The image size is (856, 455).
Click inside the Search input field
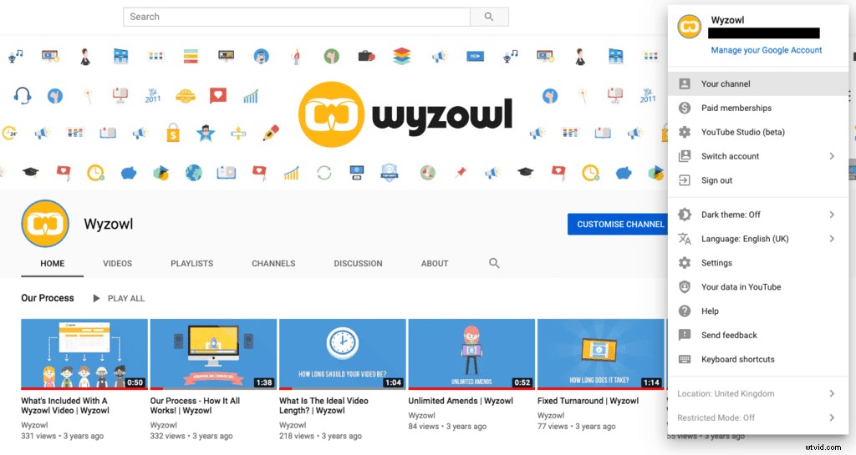297,17
